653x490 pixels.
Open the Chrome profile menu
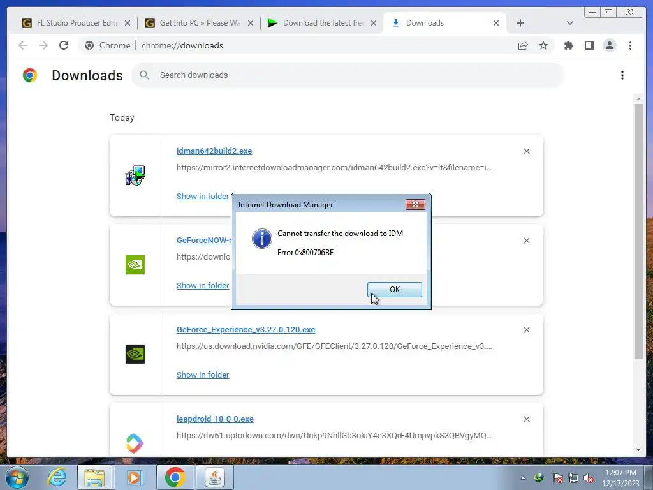click(610, 45)
